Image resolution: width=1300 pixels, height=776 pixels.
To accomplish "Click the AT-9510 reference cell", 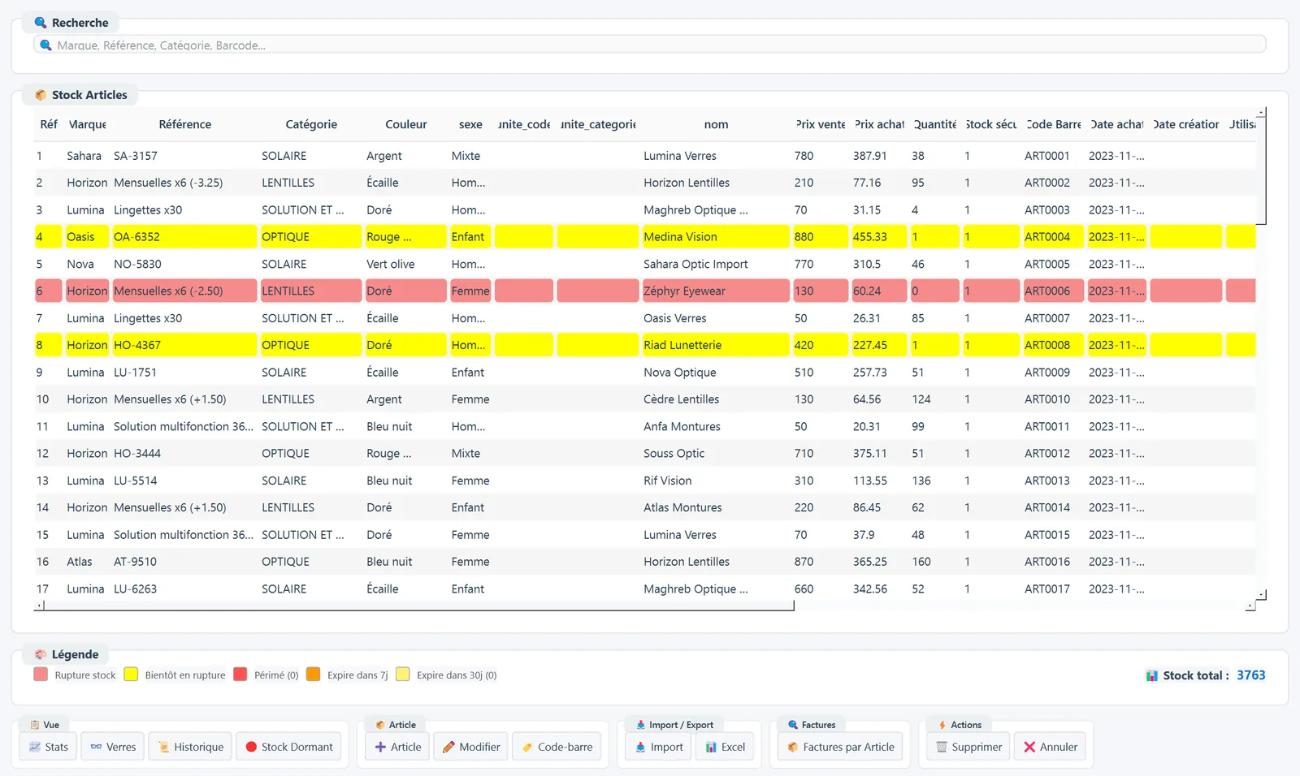I will click(x=184, y=562).
